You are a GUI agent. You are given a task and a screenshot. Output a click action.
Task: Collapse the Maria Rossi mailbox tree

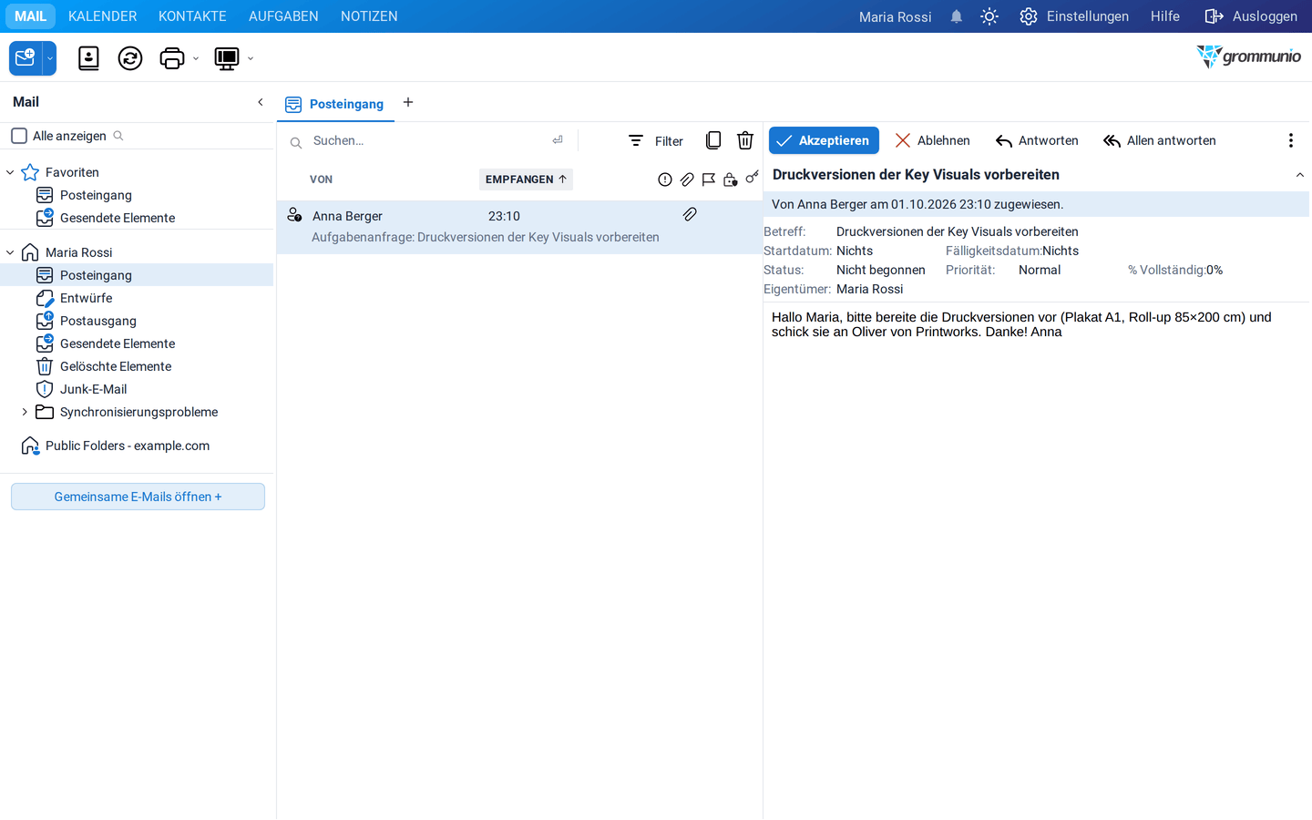pos(10,252)
